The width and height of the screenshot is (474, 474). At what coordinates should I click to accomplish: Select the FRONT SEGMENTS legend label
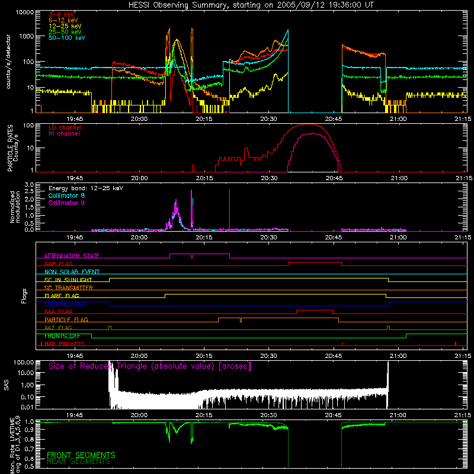81,455
